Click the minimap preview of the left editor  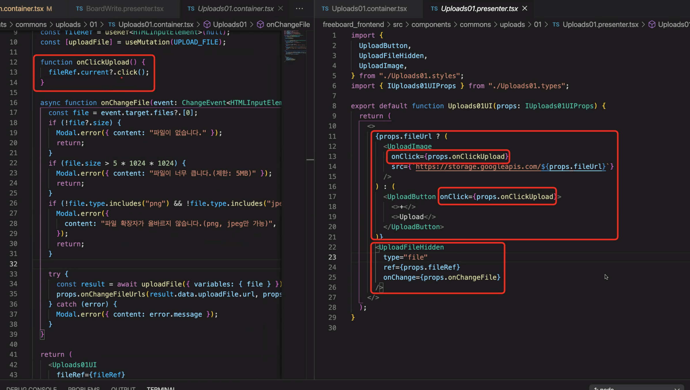[x=294, y=46]
